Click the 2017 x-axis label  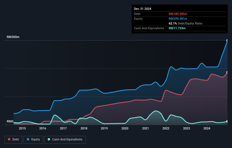tap(63, 128)
